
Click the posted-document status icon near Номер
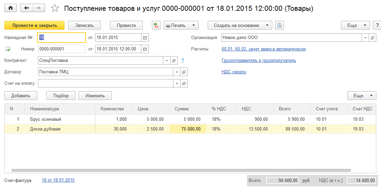[7, 49]
